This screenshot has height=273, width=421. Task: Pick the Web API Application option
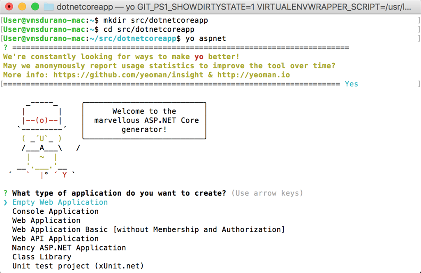click(x=56, y=238)
